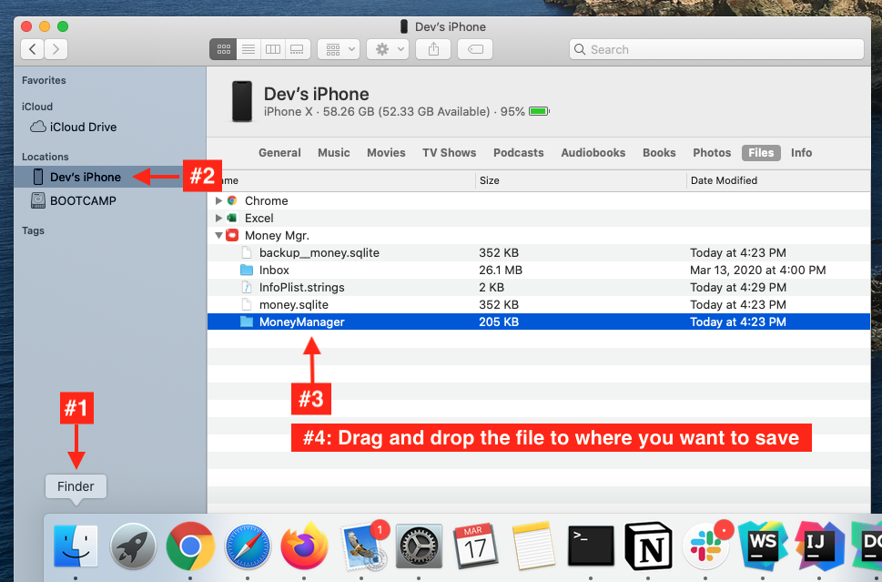Open Finder from the Dock

pos(76,546)
